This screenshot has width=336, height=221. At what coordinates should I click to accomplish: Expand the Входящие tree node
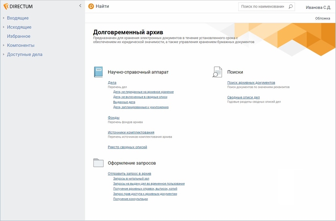point(4,18)
